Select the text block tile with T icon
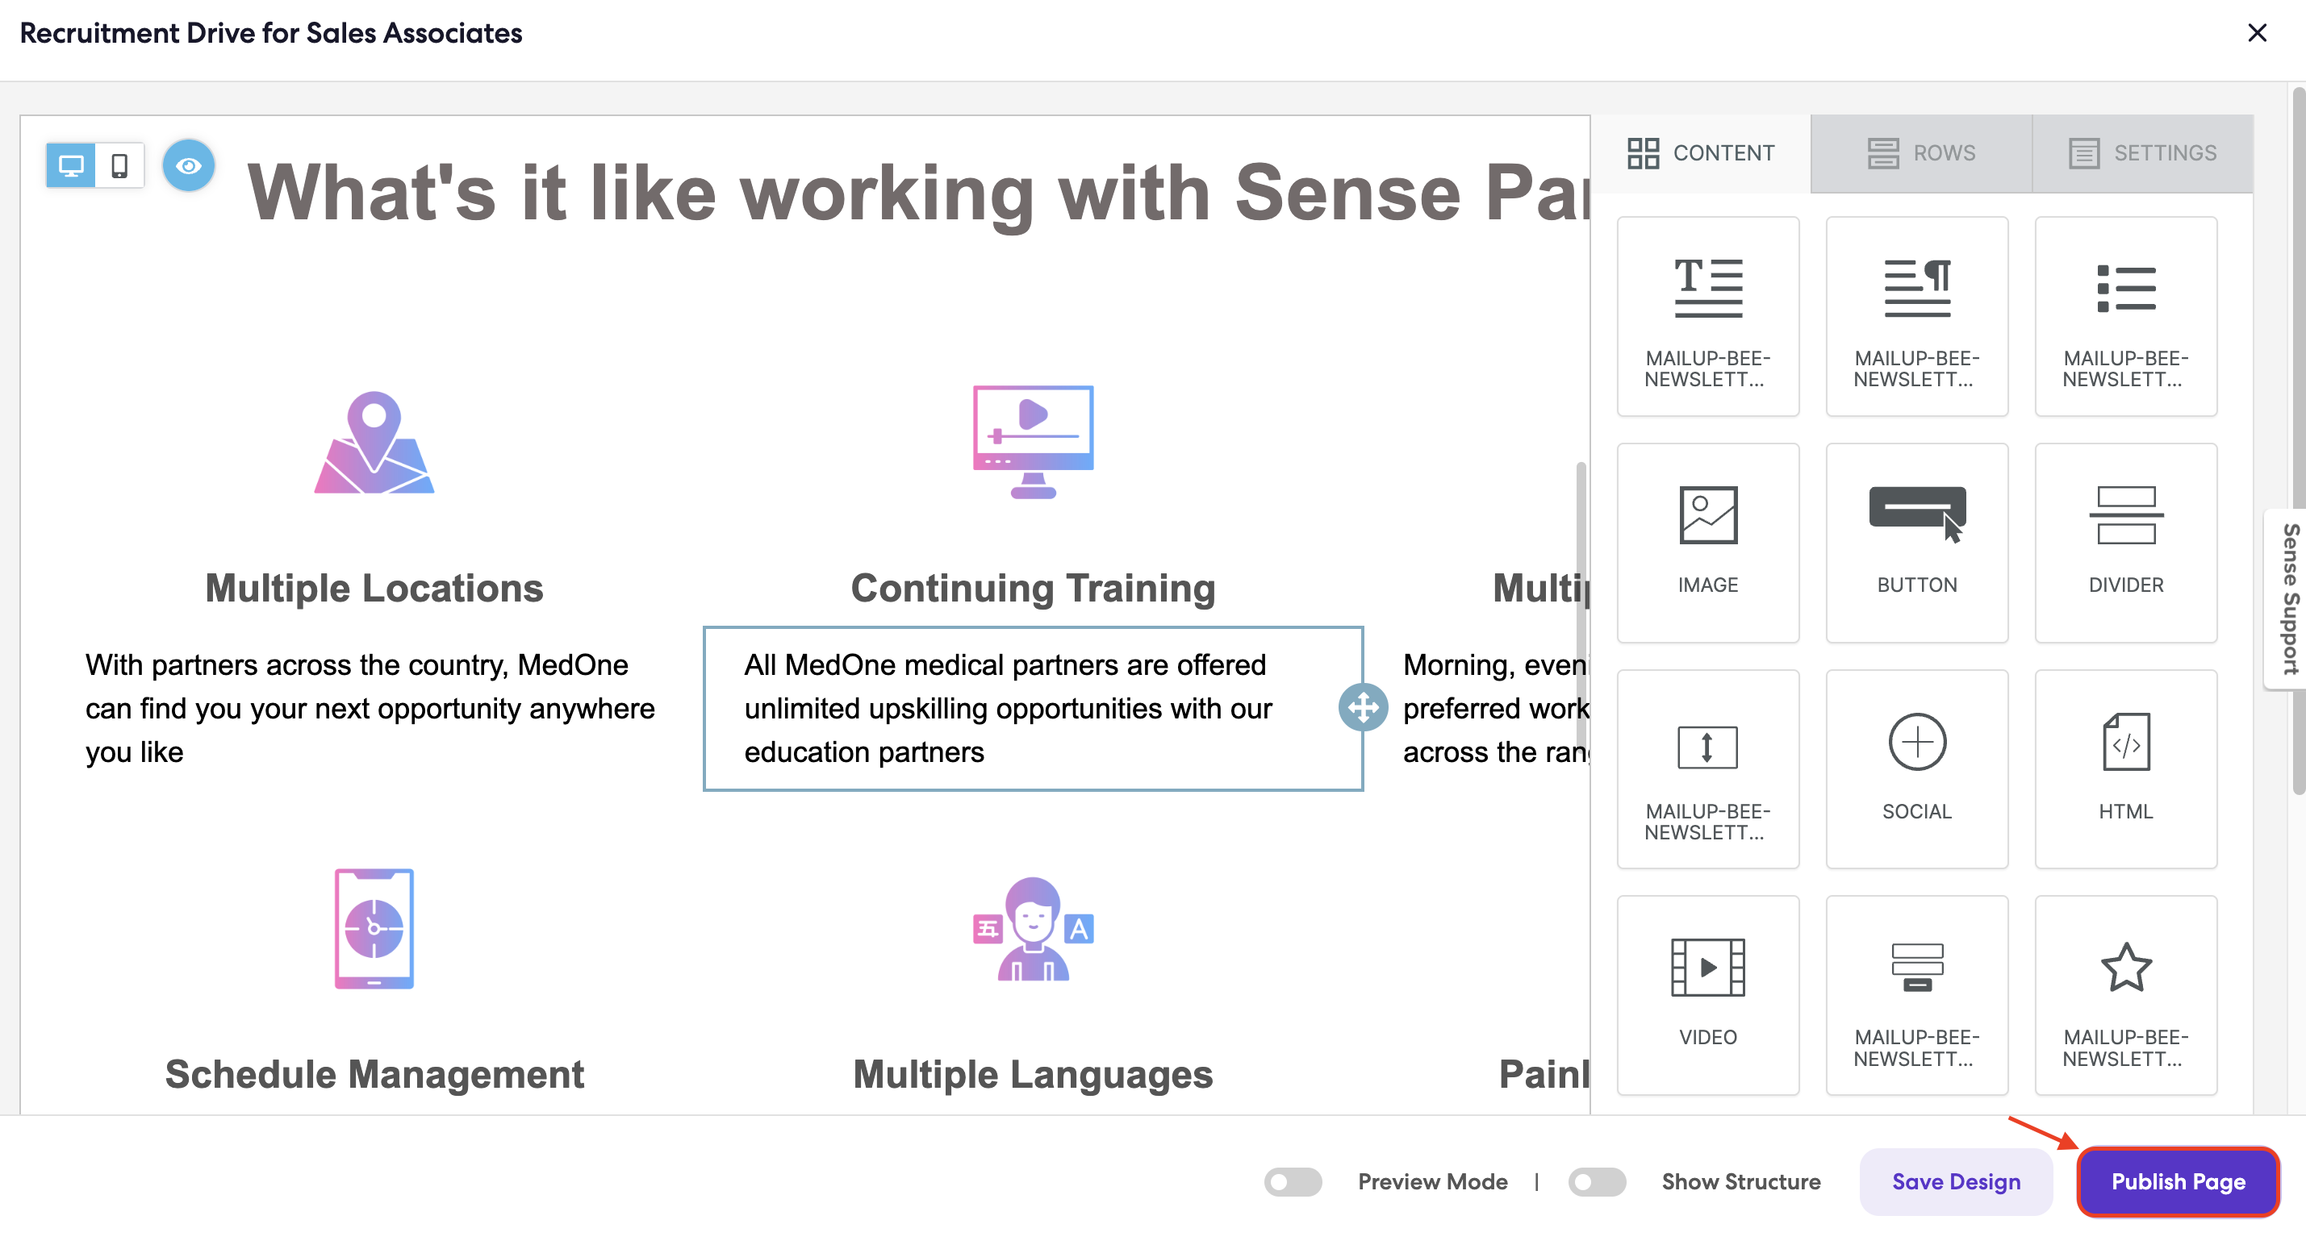 [x=1707, y=316]
